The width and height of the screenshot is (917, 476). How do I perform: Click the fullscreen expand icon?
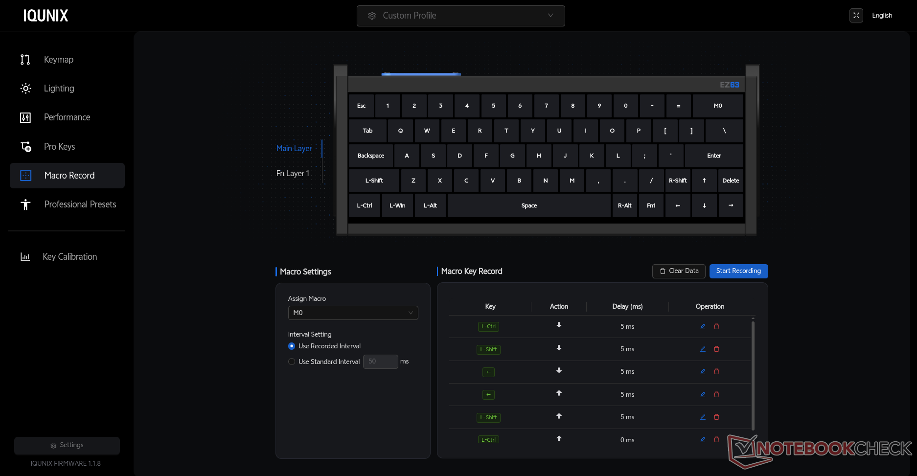[x=856, y=16]
